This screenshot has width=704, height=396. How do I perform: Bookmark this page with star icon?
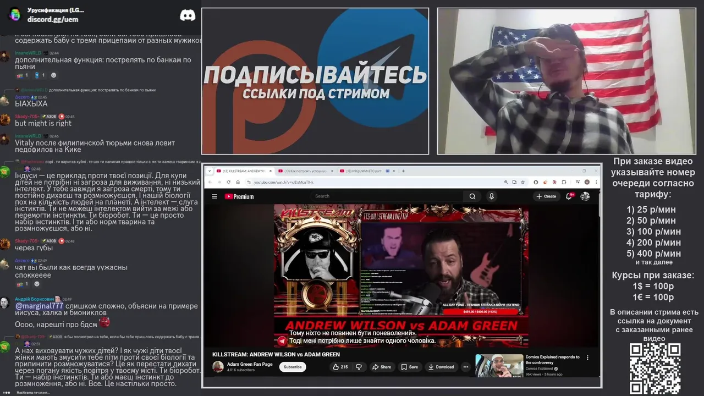pyautogui.click(x=522, y=182)
